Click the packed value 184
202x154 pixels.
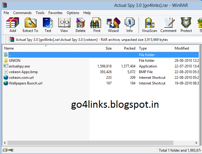point(133,83)
